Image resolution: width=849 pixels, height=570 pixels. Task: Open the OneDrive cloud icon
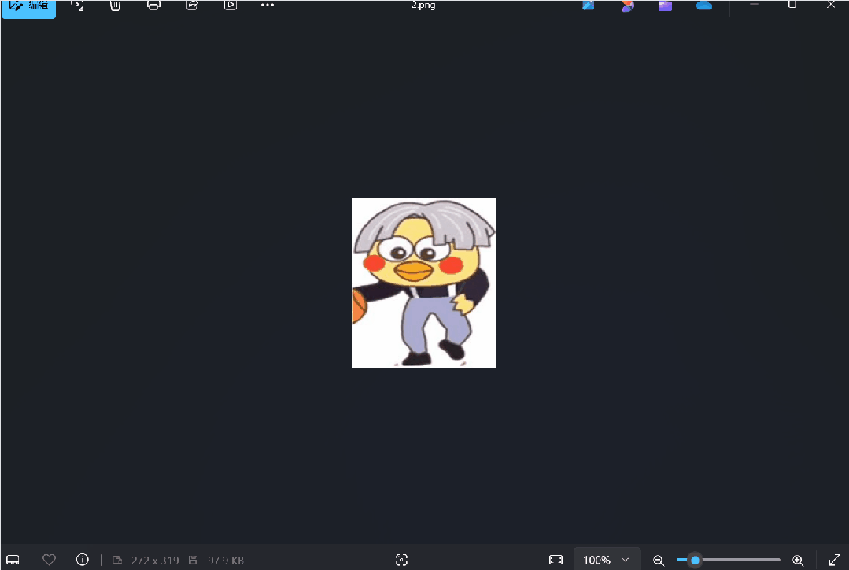click(704, 6)
